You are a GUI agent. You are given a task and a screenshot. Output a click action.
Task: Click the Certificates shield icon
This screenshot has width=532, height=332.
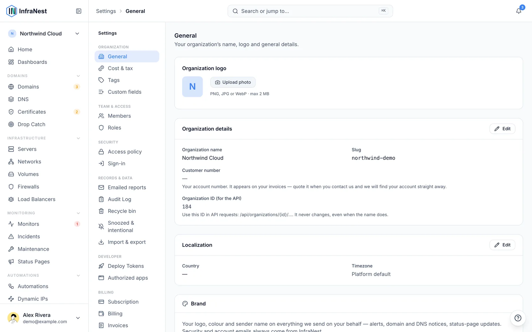[11, 112]
